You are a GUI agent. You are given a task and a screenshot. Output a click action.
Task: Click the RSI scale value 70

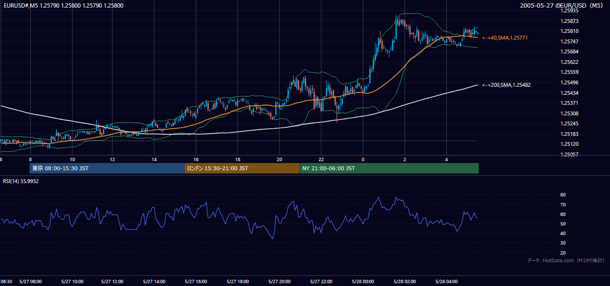pos(563,204)
